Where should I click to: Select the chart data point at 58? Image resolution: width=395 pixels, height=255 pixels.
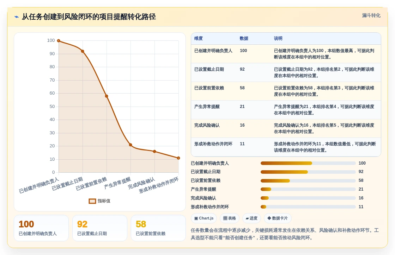click(x=107, y=96)
